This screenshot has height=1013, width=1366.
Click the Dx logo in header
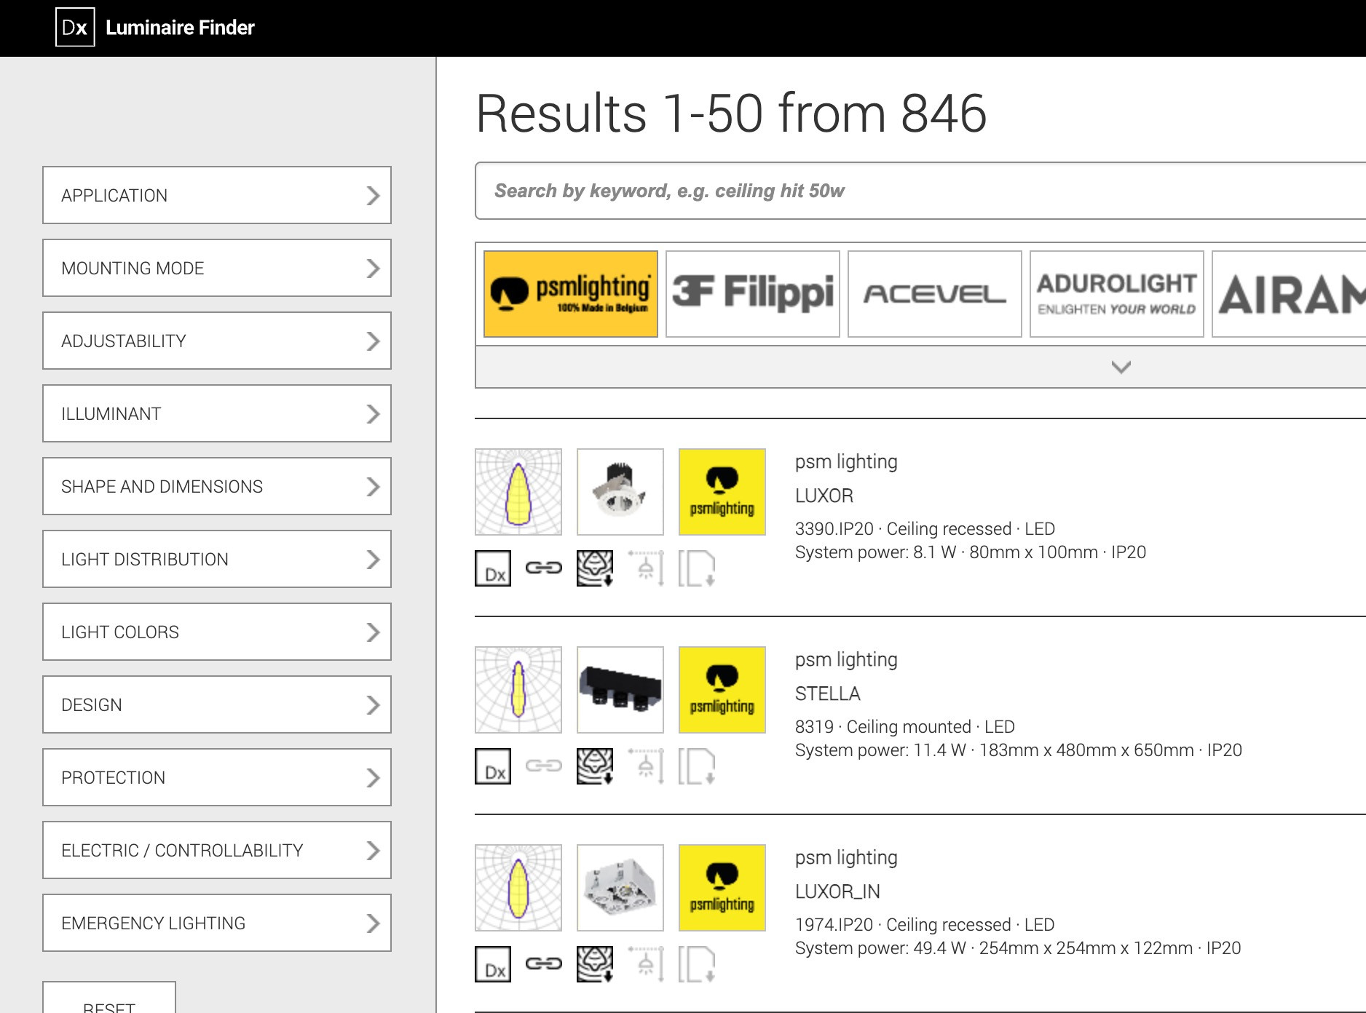coord(75,28)
